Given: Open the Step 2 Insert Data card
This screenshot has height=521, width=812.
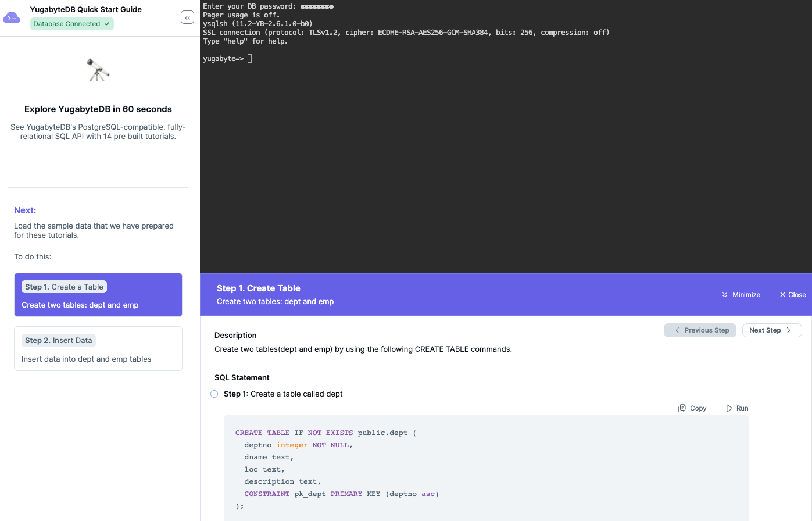Looking at the screenshot, I should click(x=98, y=348).
